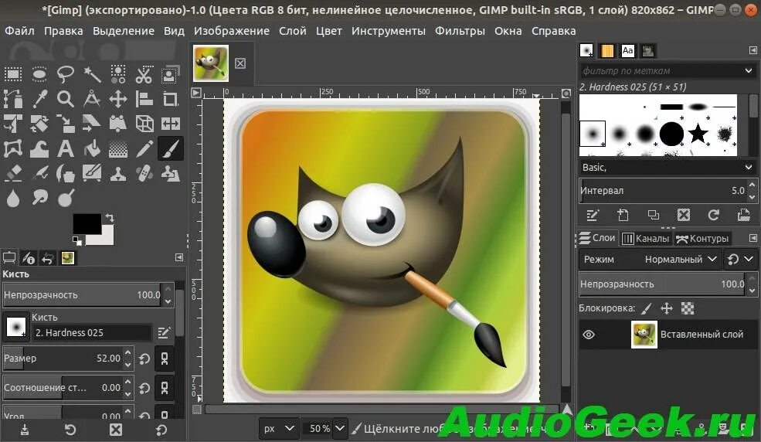Open the Basic brush tag dropdown
This screenshot has height=442, width=761.
(x=668, y=168)
